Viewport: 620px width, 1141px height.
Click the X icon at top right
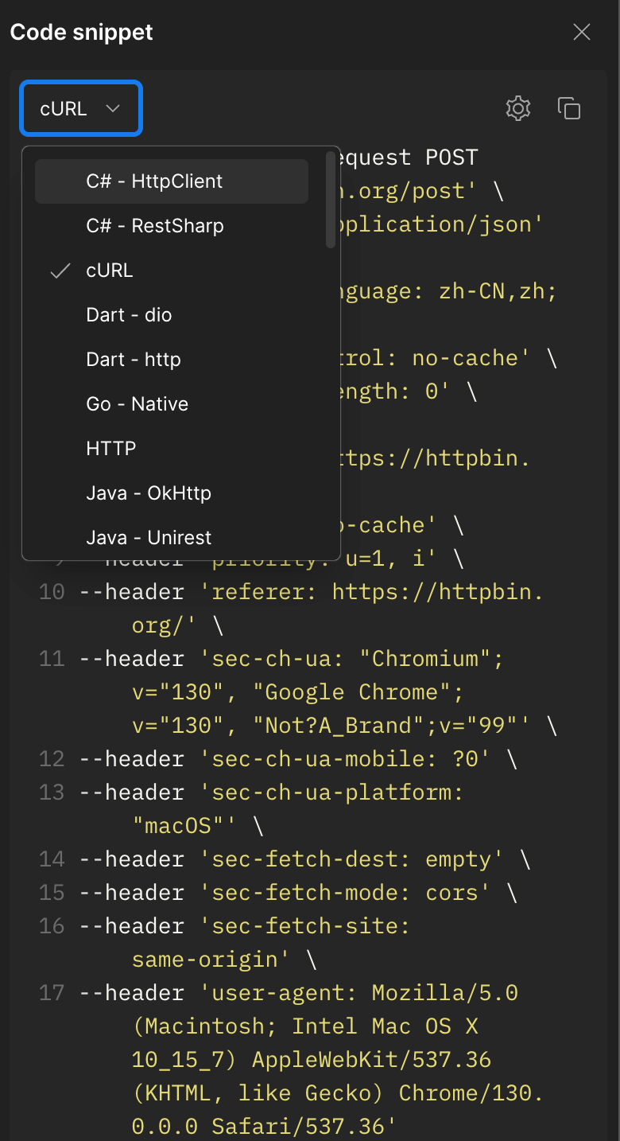581,32
